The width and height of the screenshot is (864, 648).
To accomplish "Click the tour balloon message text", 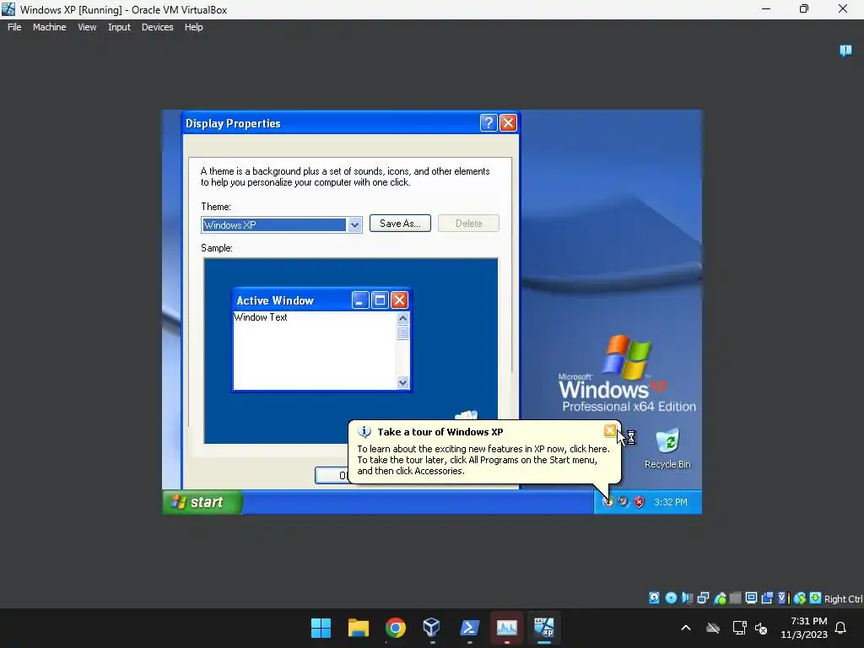I will coord(483,460).
